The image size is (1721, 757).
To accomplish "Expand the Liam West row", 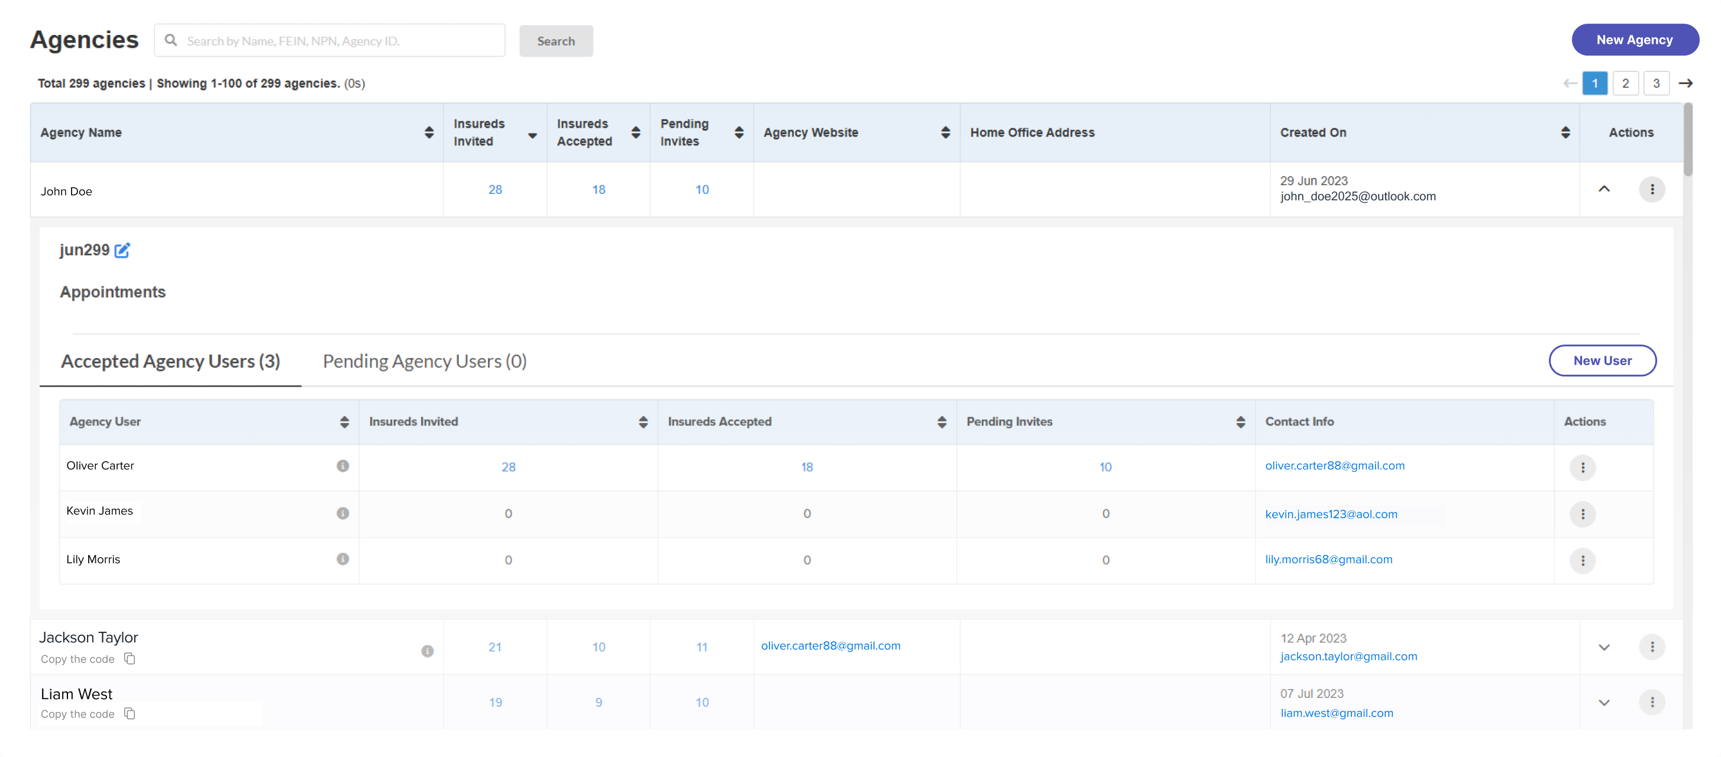I will click(x=1604, y=702).
